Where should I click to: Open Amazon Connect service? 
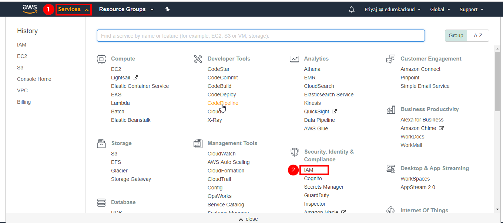coord(420,69)
